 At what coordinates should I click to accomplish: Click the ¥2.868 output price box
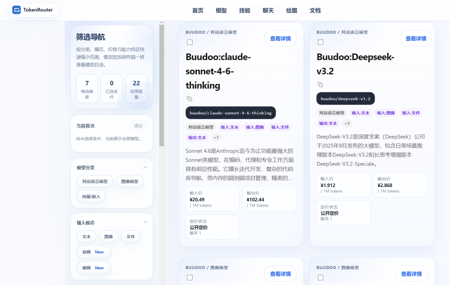point(400,185)
